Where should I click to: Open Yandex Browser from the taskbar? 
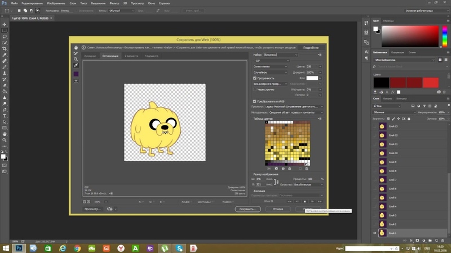[121, 248]
